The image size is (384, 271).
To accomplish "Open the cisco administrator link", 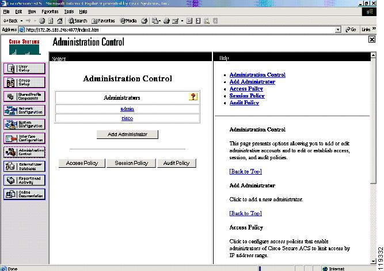I will click(x=127, y=118).
